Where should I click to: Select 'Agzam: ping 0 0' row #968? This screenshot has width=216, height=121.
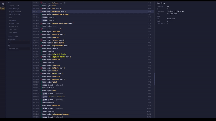click(93, 17)
